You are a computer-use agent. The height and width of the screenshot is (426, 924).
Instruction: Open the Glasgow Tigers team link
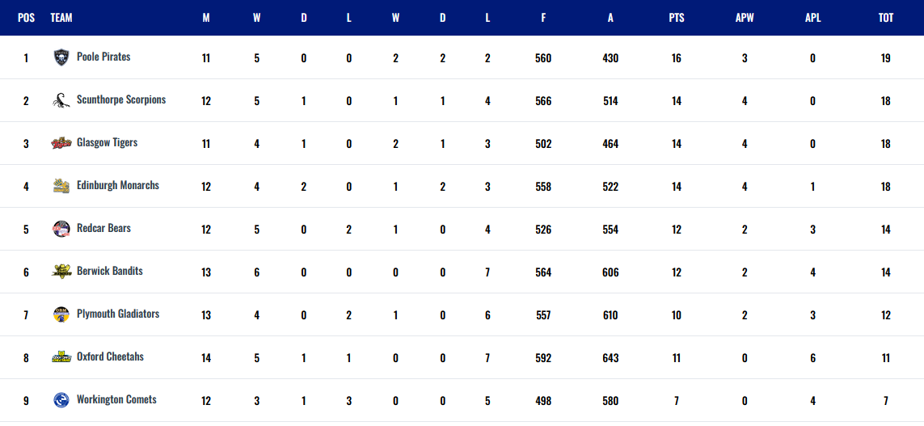pyautogui.click(x=108, y=142)
